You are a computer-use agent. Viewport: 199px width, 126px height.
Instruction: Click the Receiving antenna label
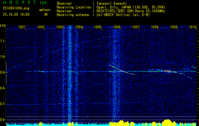tap(73, 15)
